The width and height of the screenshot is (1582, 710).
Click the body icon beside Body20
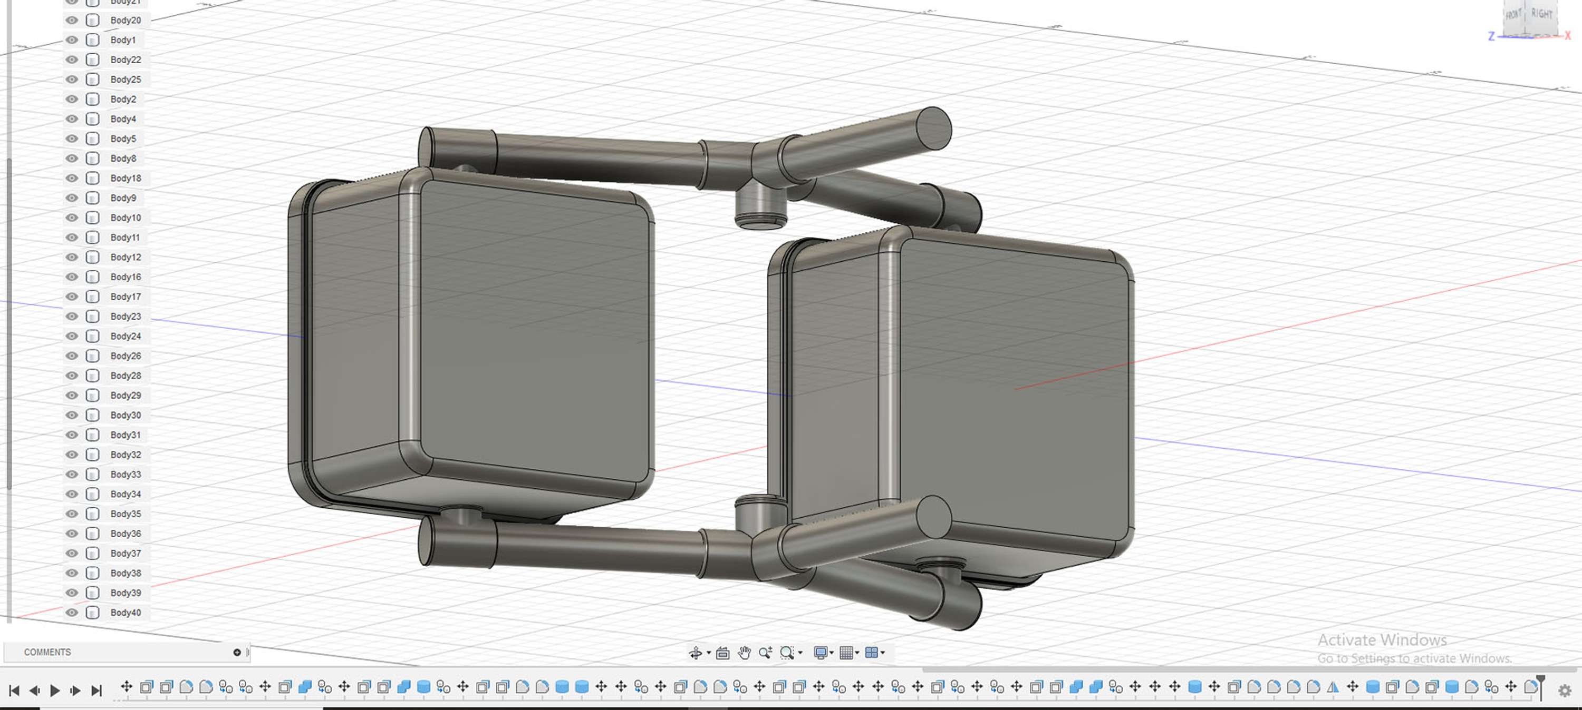(92, 20)
